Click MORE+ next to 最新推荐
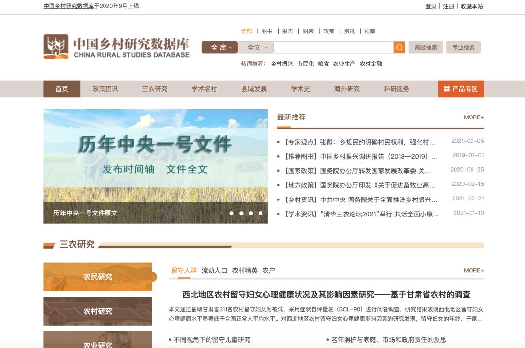Viewport: 525px width, 348px height. point(474,117)
